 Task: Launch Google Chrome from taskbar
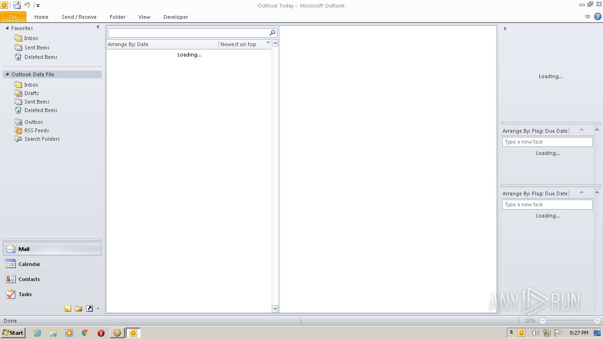[x=85, y=333]
